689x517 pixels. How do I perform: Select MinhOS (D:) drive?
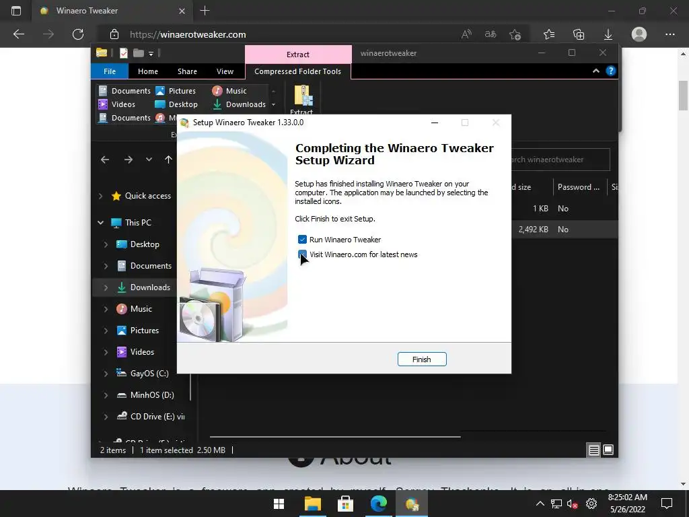[x=152, y=395]
